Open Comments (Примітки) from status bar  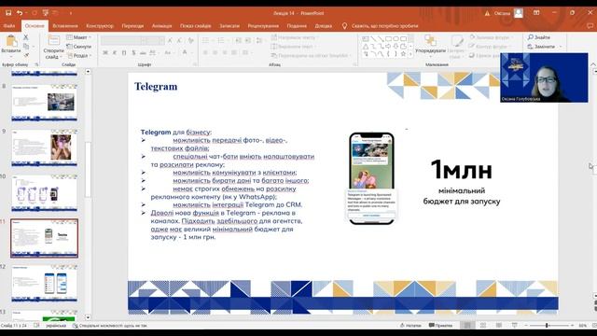pos(440,326)
